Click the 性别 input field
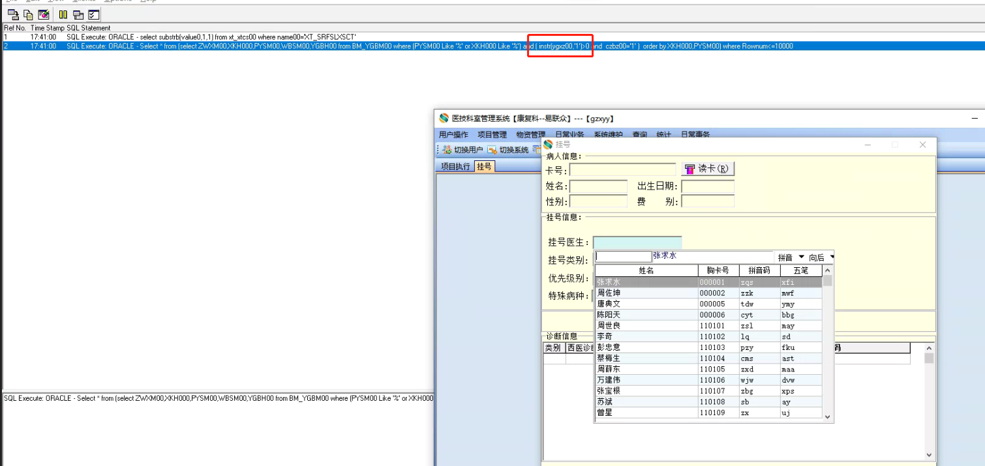This screenshot has width=985, height=466. pos(598,201)
